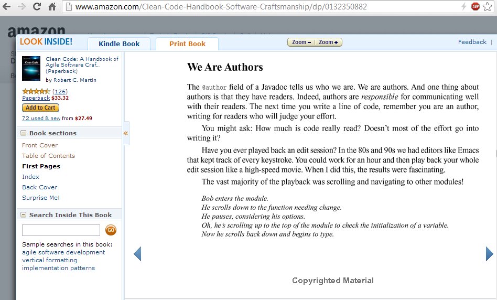Viewport: 497px width, 300px height.
Task: Click the Clean Code book cover thumbnail
Action: pyautogui.click(x=31, y=69)
